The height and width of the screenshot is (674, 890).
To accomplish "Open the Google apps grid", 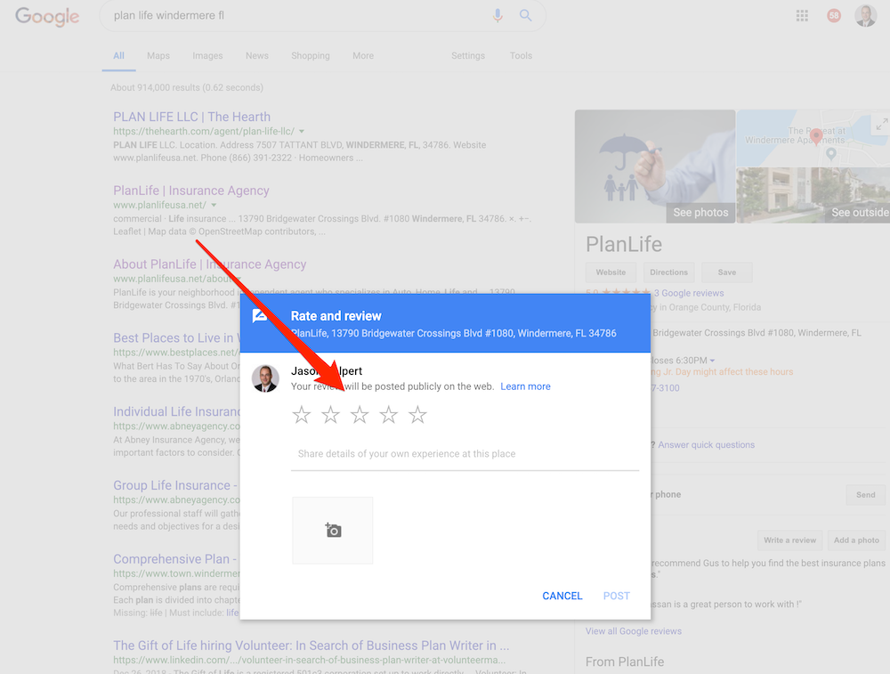I will pos(802,16).
